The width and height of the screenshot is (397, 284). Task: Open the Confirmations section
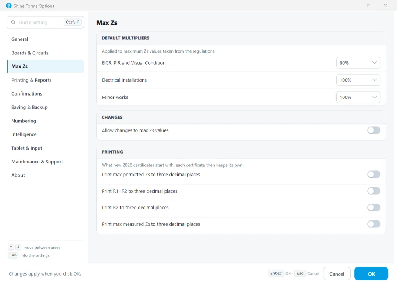tap(45, 94)
